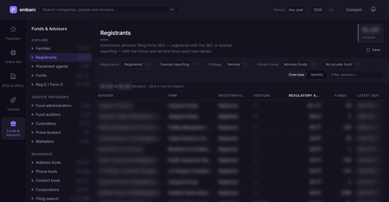Toggle the No private fund filter
The width and height of the screenshot is (389, 202).
pyautogui.click(x=344, y=64)
